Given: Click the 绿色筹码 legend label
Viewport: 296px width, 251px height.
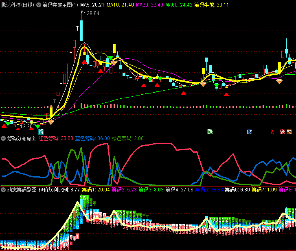Looking at the screenshot, I should [x=128, y=138].
